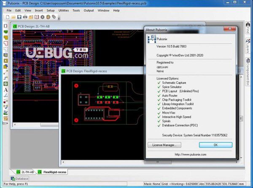253x188 pixels.
Task: Switch to the 2L-TH-AB design tab
Action: pyautogui.click(x=25, y=172)
